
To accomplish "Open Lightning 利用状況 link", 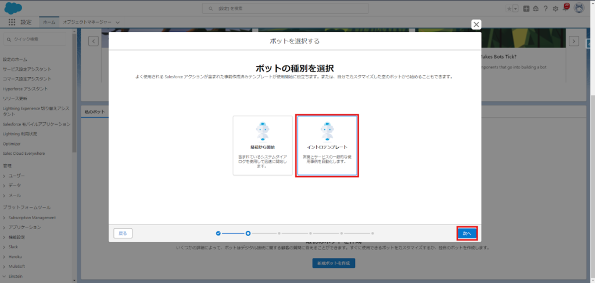I will 20,134.
